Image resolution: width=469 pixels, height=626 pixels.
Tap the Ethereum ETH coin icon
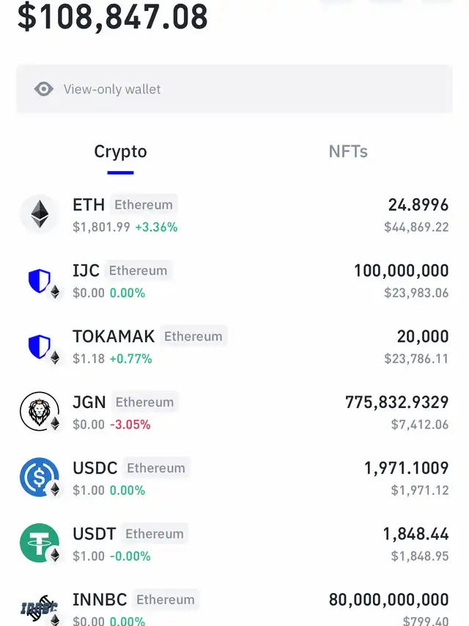(x=40, y=214)
